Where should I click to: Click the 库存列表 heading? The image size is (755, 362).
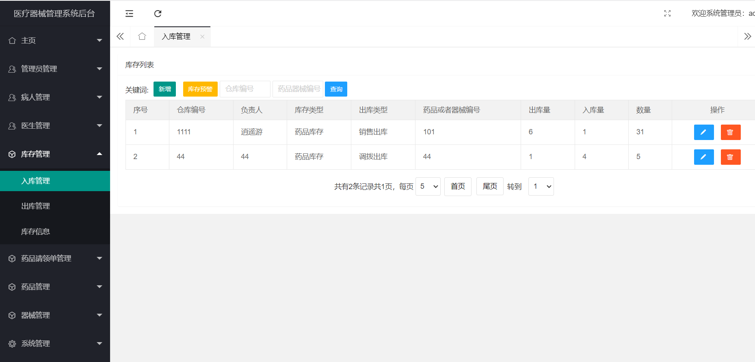pyautogui.click(x=140, y=65)
